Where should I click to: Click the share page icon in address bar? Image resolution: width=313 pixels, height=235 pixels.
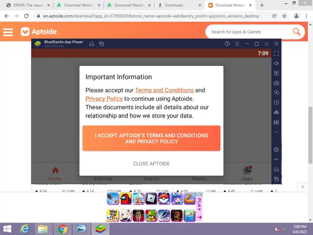point(274,16)
